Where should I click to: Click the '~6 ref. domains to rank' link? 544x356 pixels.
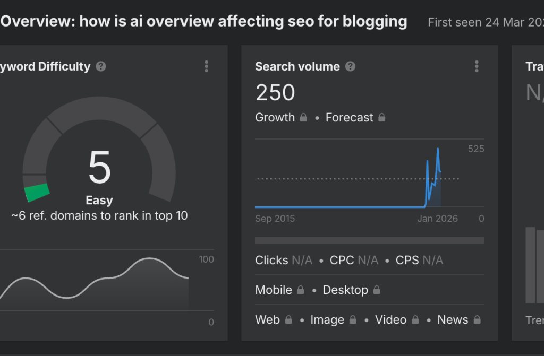pyautogui.click(x=99, y=215)
